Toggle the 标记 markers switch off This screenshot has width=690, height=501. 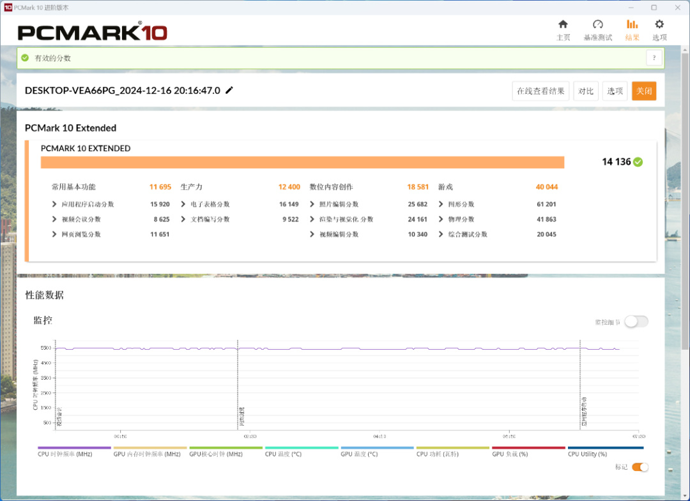pos(640,467)
